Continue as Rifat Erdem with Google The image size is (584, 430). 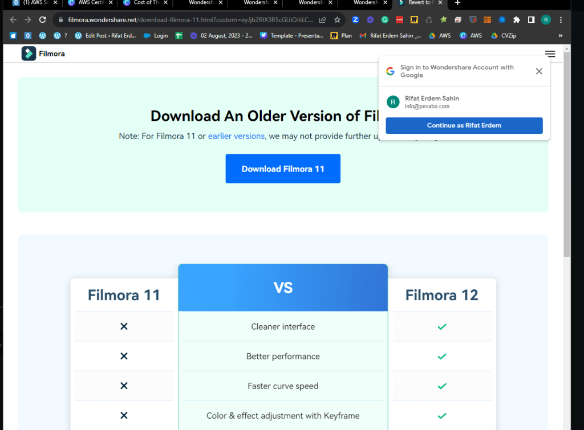[464, 125]
